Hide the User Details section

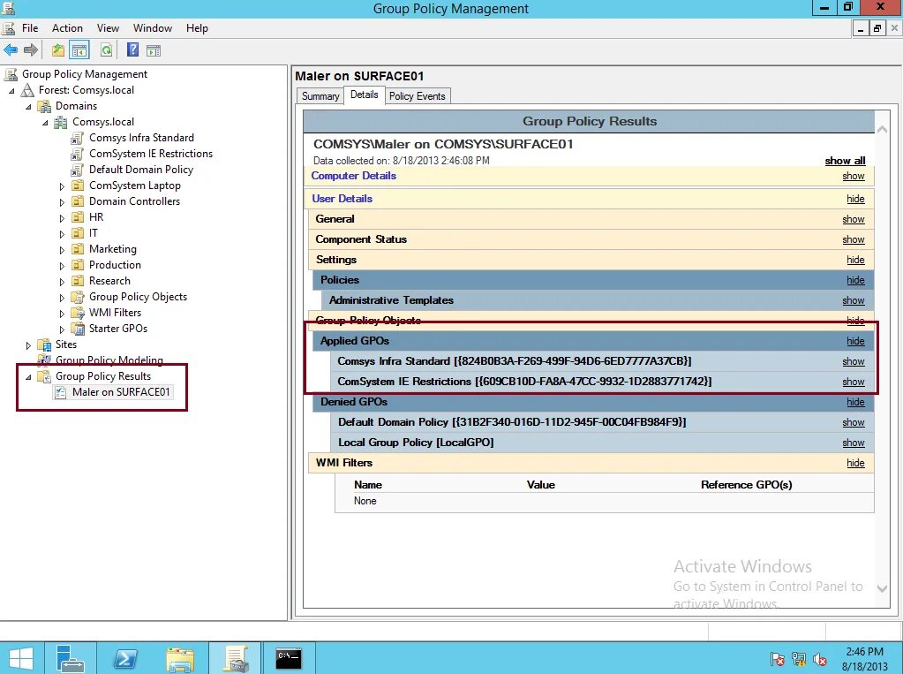[x=855, y=199]
